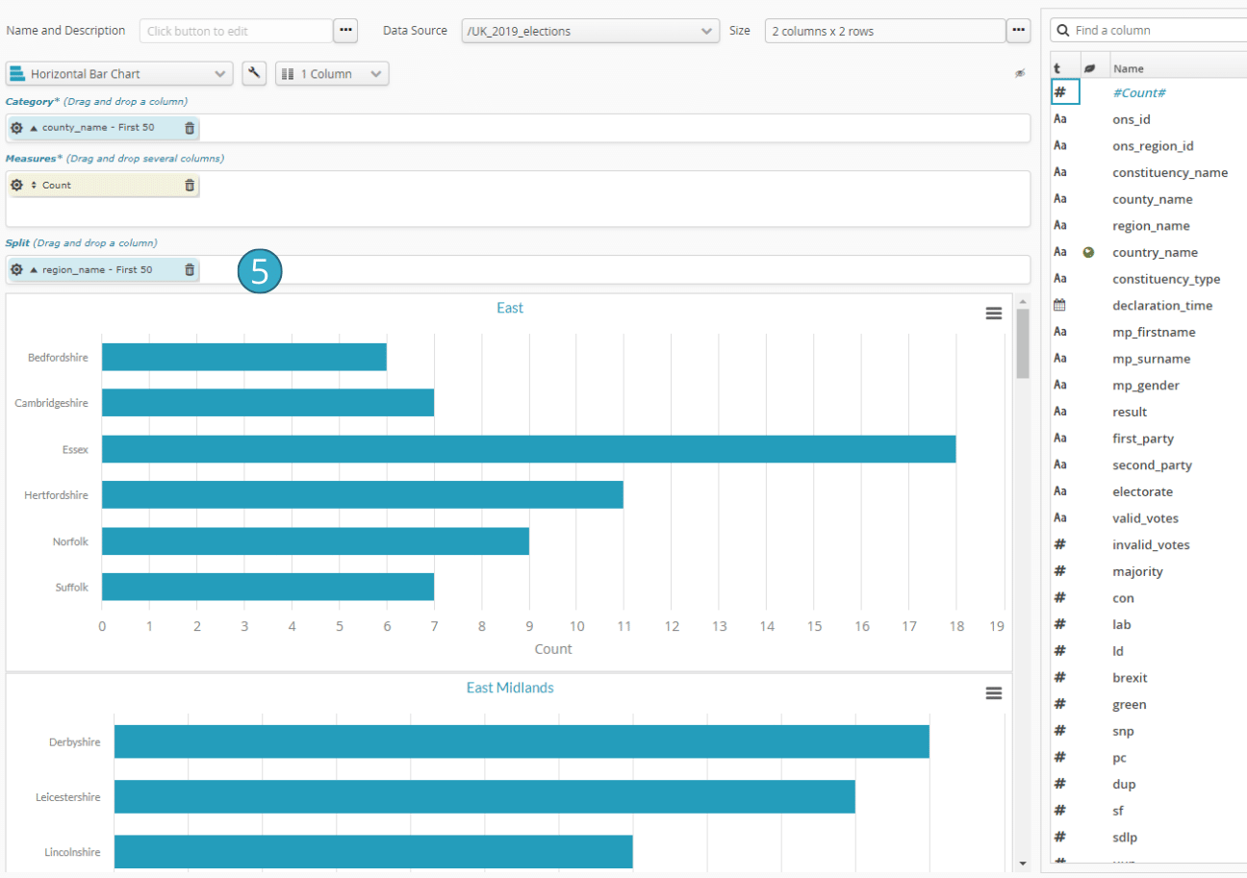Click the globe icon beside country_name

tap(1088, 252)
